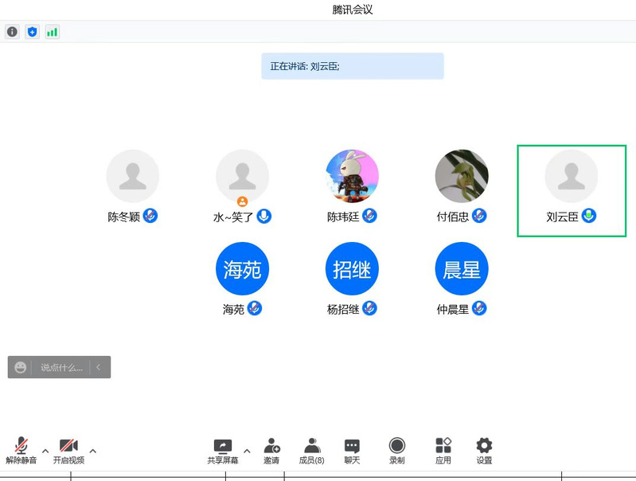Click the name label 仲晨星
This screenshot has height=481, width=636.
(x=453, y=309)
